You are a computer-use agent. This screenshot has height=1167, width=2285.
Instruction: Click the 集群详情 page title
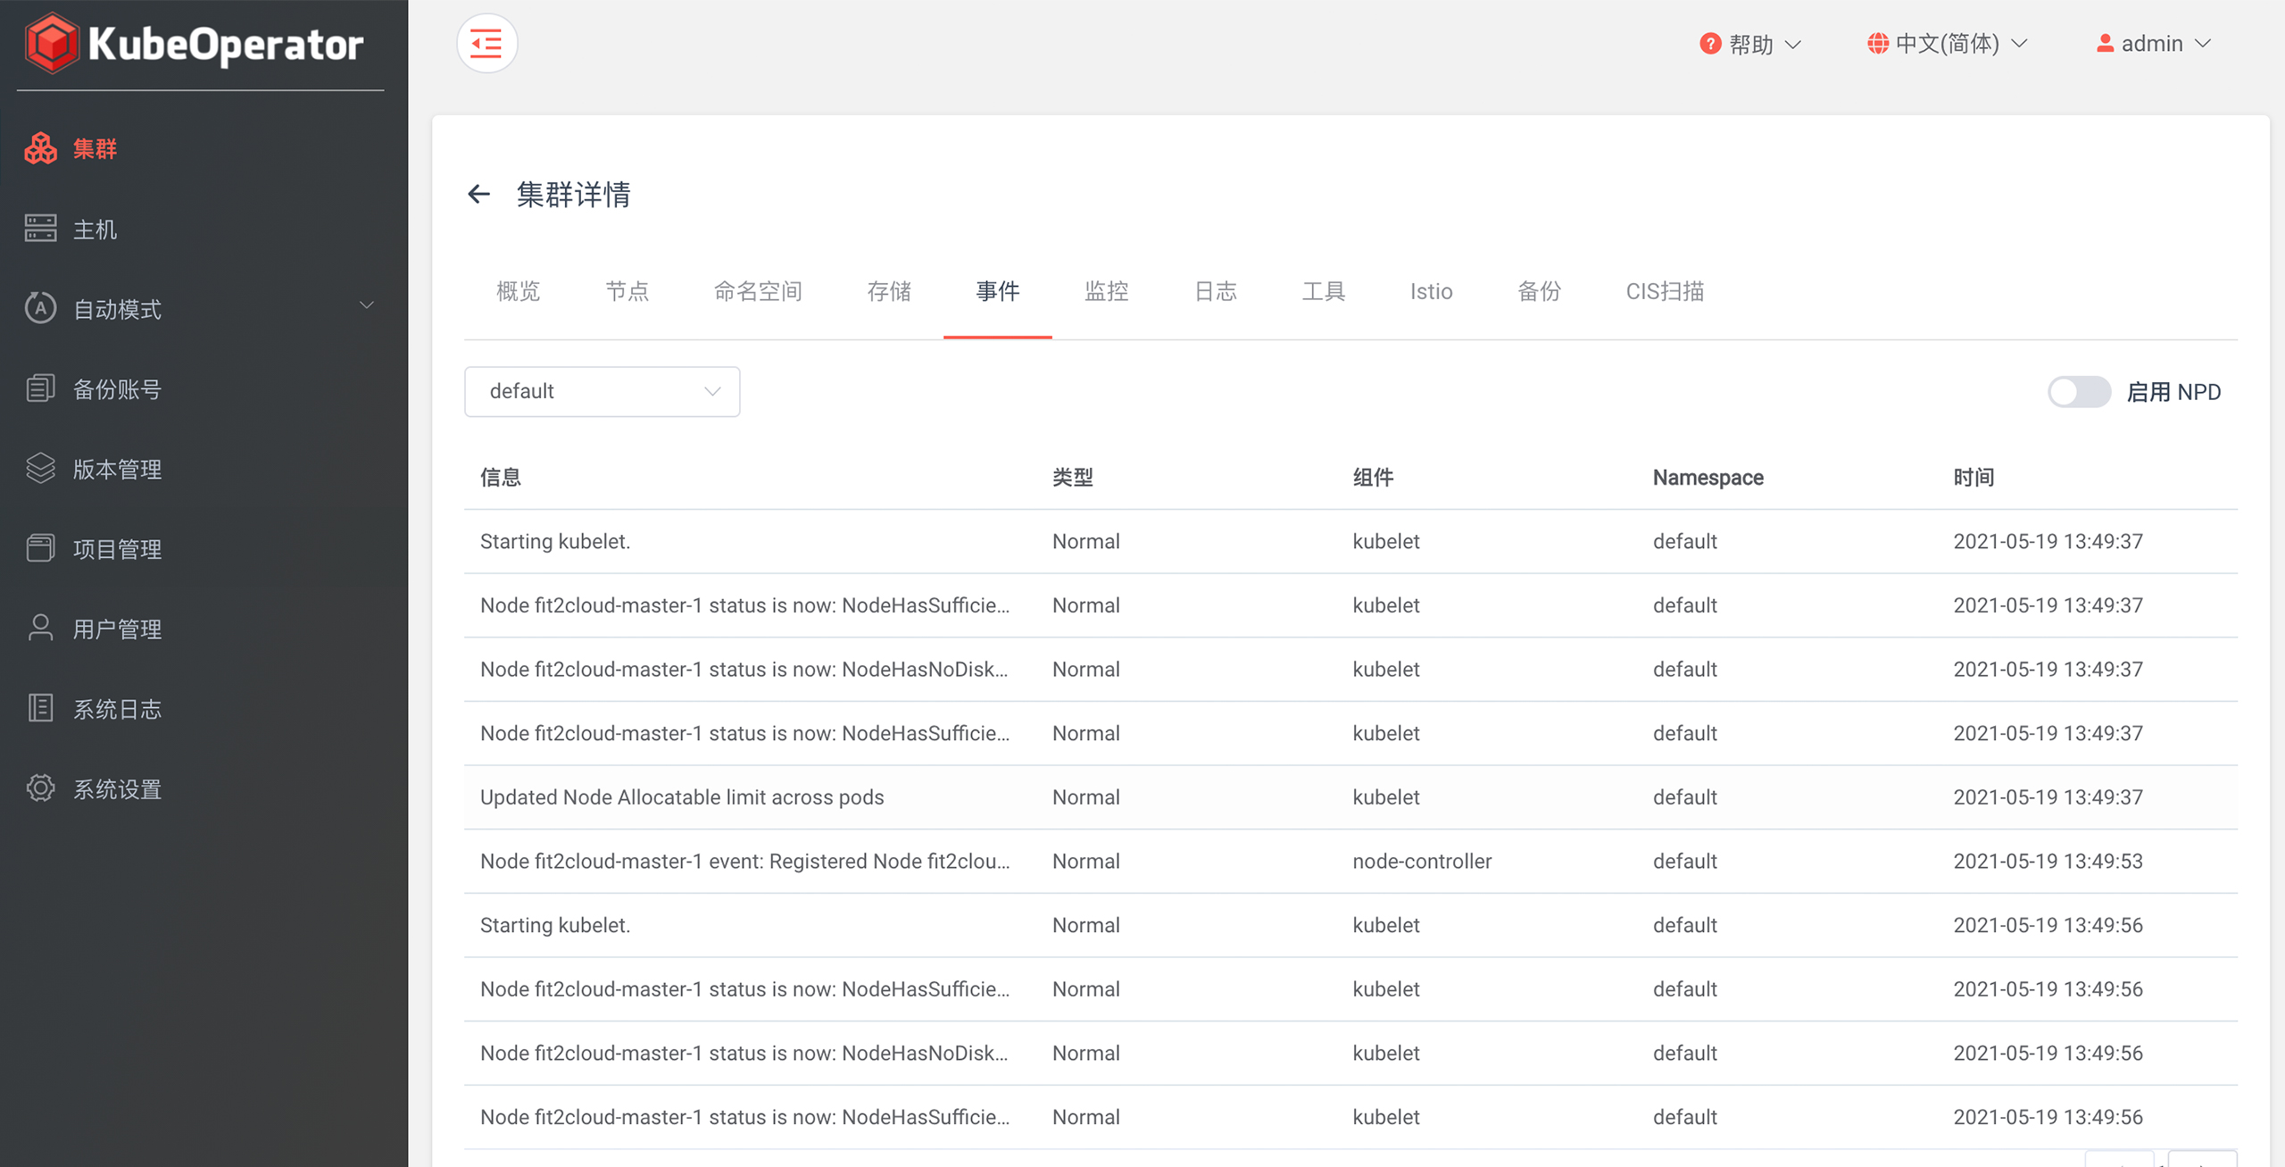(x=574, y=194)
